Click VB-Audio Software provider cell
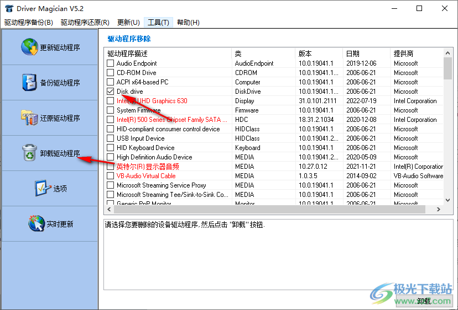 [x=418, y=176]
